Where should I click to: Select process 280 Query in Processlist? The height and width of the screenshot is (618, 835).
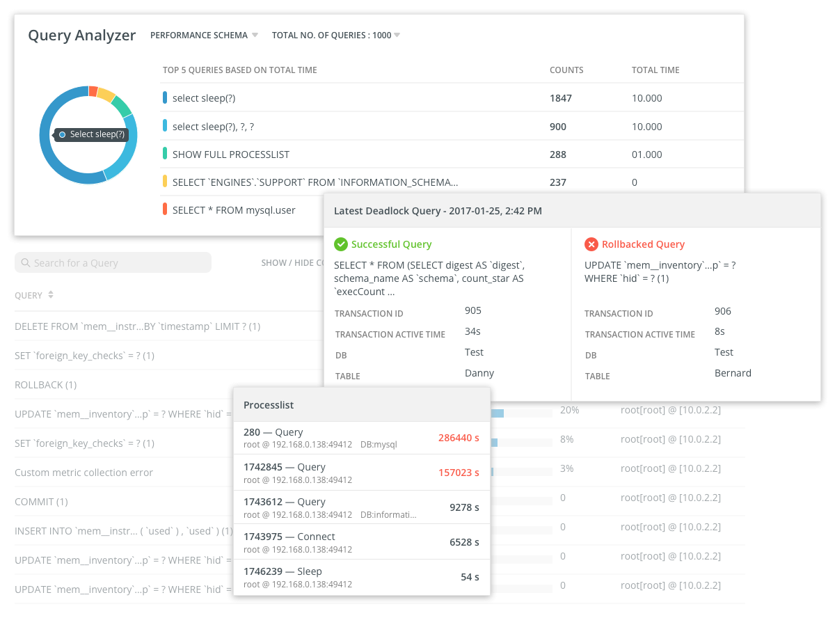[x=361, y=438]
